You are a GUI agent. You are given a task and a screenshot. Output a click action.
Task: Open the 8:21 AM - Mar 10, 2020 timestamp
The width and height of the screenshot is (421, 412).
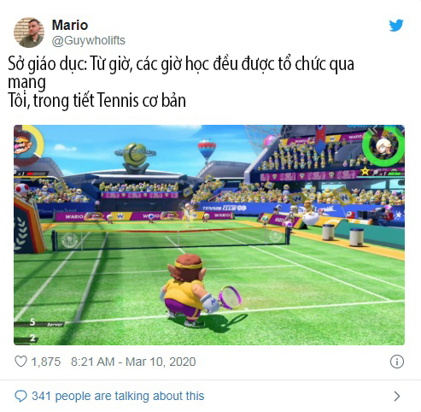133,362
